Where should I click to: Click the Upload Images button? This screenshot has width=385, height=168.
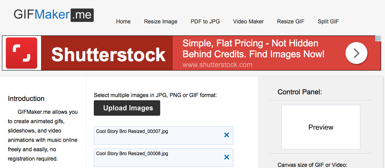(127, 108)
